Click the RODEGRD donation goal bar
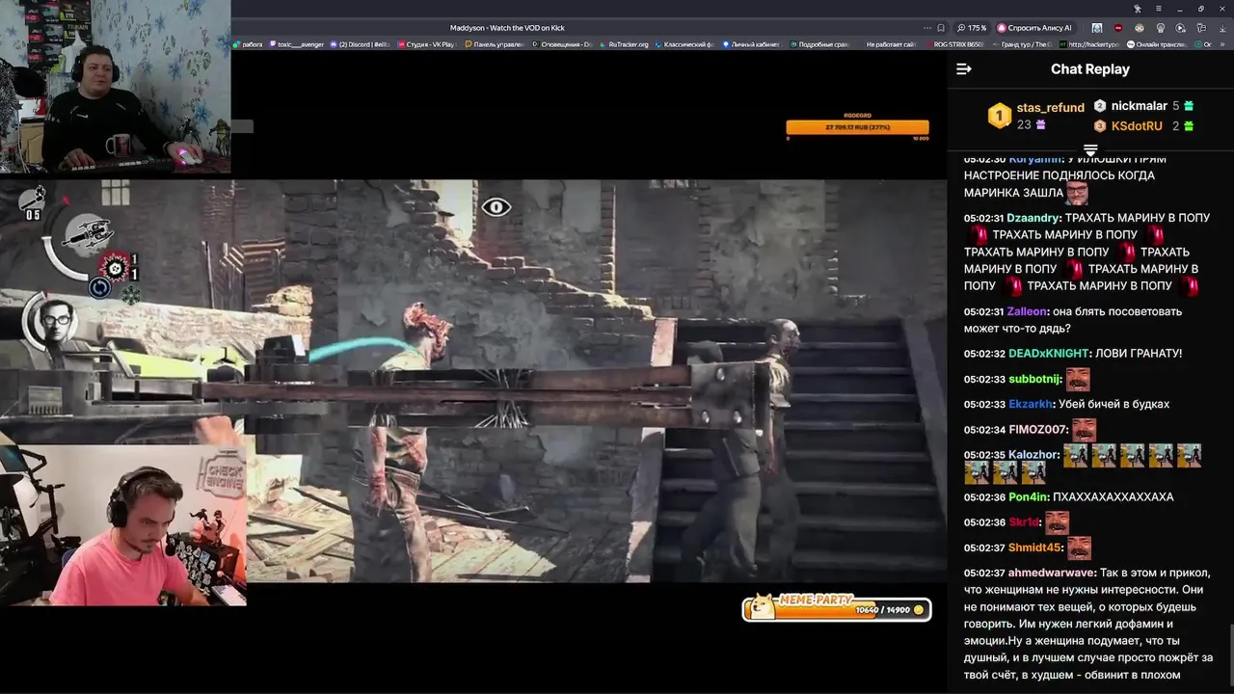 pos(857,127)
